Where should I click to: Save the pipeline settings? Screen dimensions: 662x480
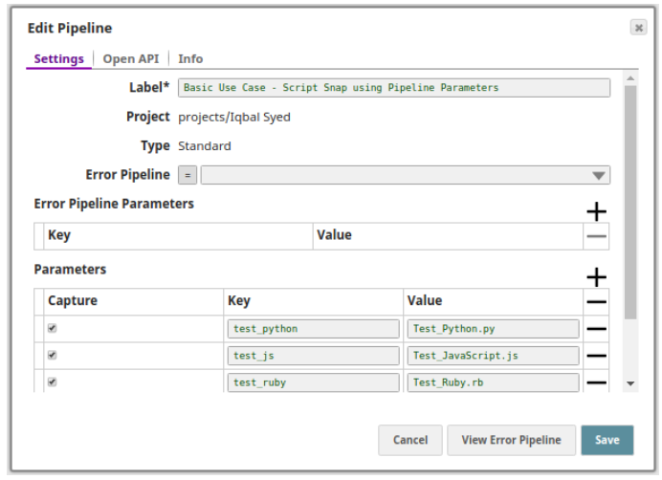coord(607,440)
